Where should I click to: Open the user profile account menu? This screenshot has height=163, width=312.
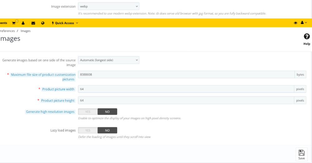click(303, 23)
